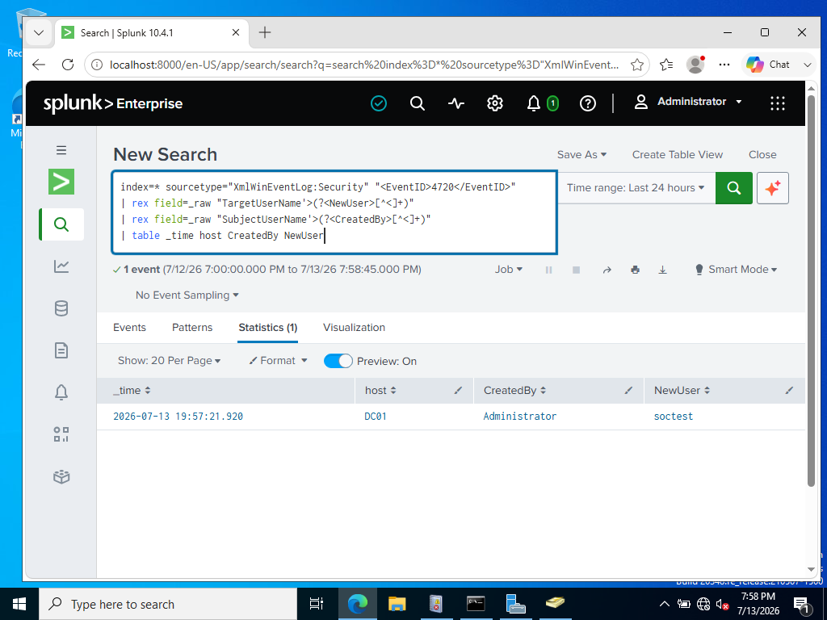
Task: Stop the search job
Action: pos(576,270)
